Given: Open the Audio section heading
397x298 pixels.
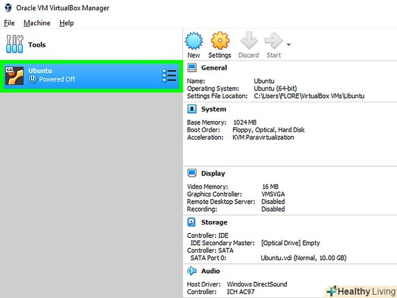Looking at the screenshot, I should pos(210,271).
